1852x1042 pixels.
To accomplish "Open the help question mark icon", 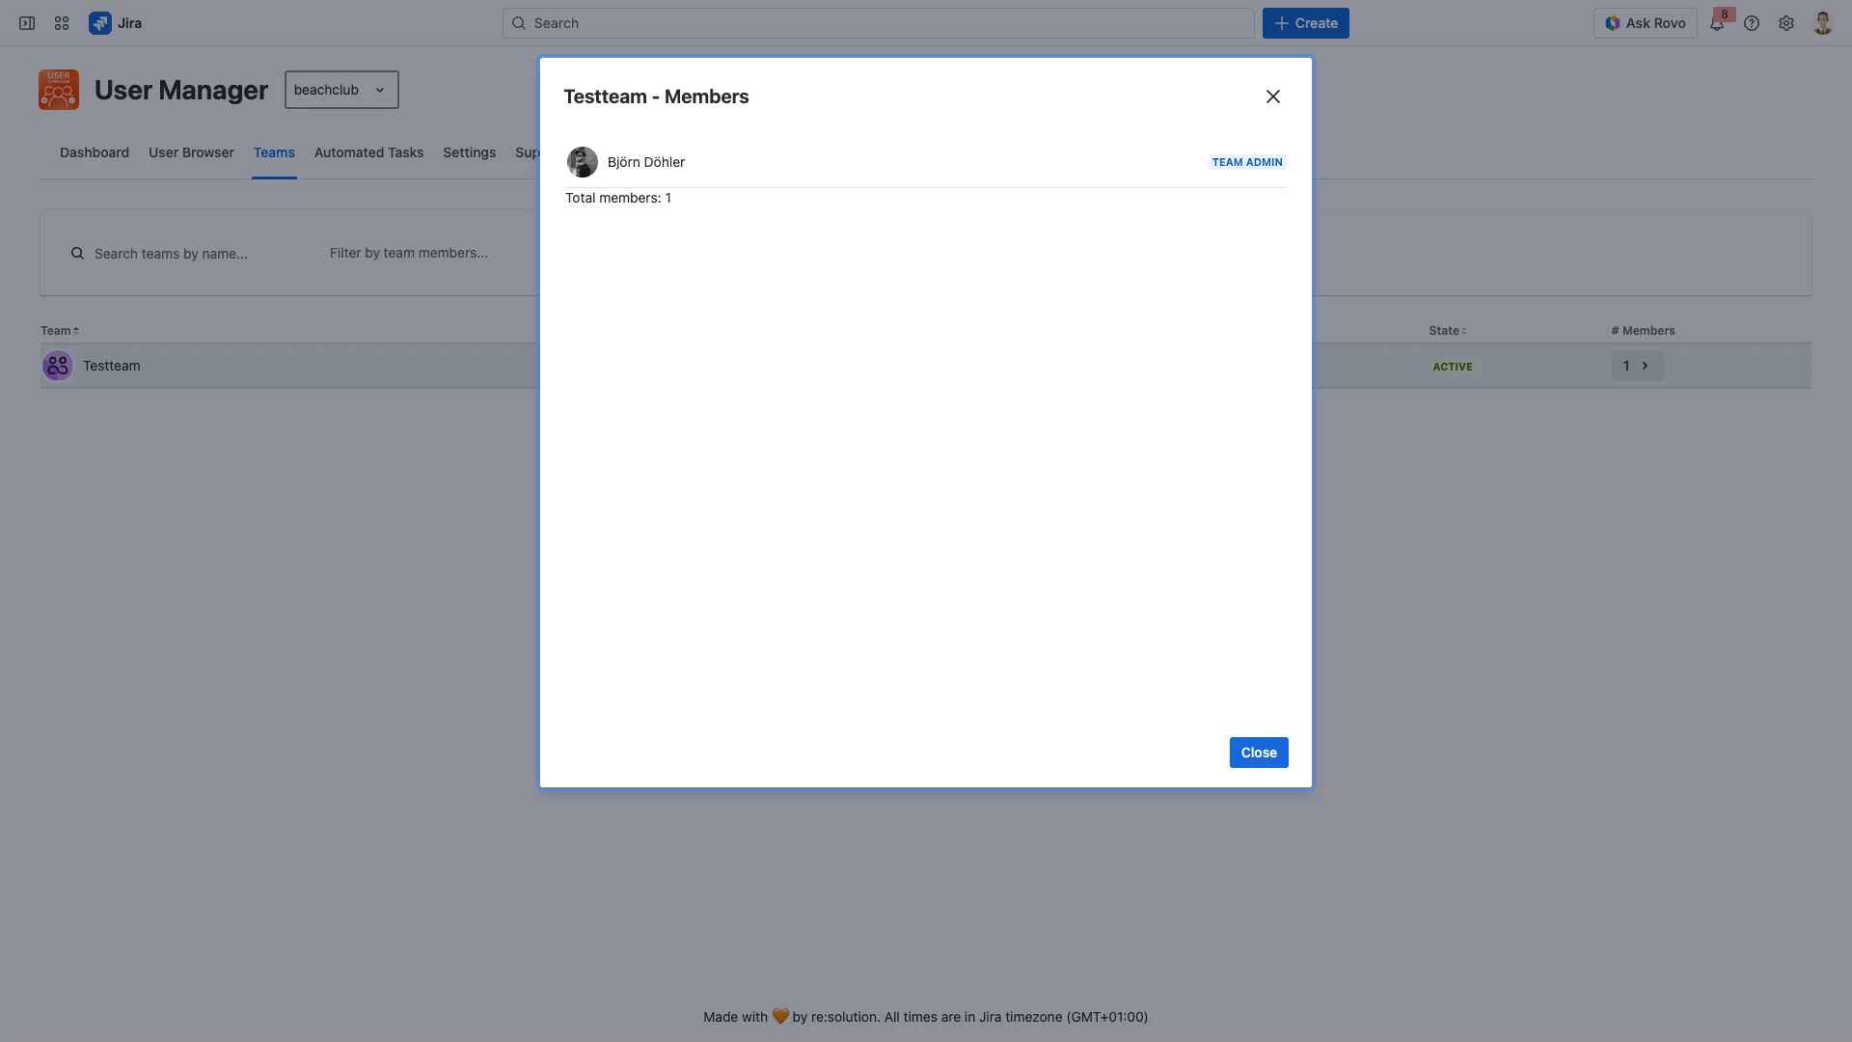I will [x=1752, y=22].
